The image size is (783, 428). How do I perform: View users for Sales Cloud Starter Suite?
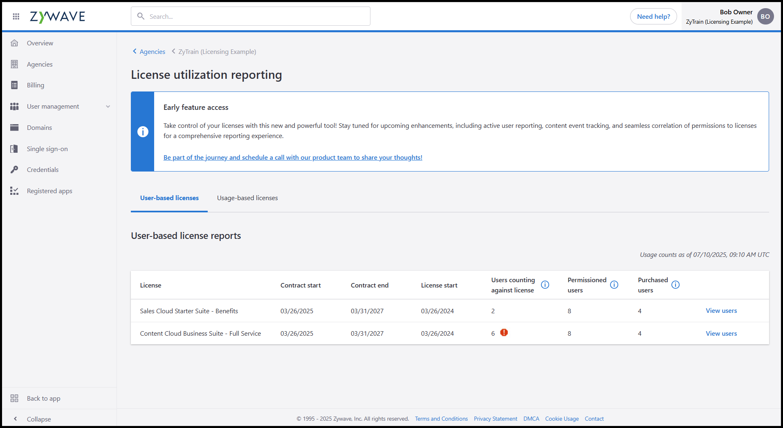(721, 310)
